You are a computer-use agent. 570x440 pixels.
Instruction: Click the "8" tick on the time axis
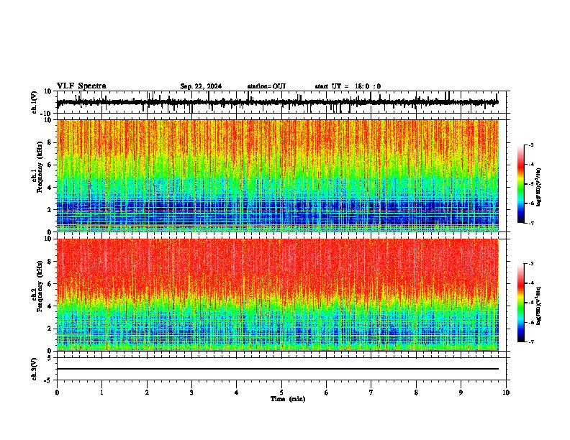click(416, 393)
